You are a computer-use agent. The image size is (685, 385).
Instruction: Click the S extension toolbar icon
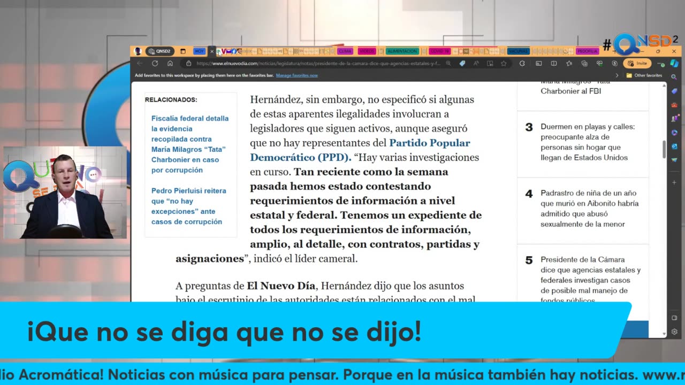(614, 63)
